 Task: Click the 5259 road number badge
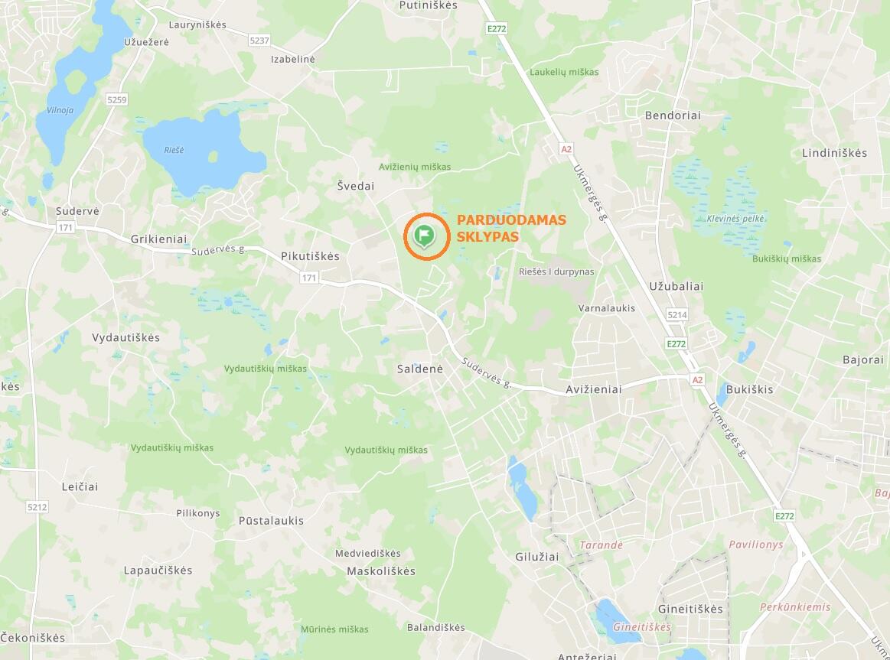(117, 99)
